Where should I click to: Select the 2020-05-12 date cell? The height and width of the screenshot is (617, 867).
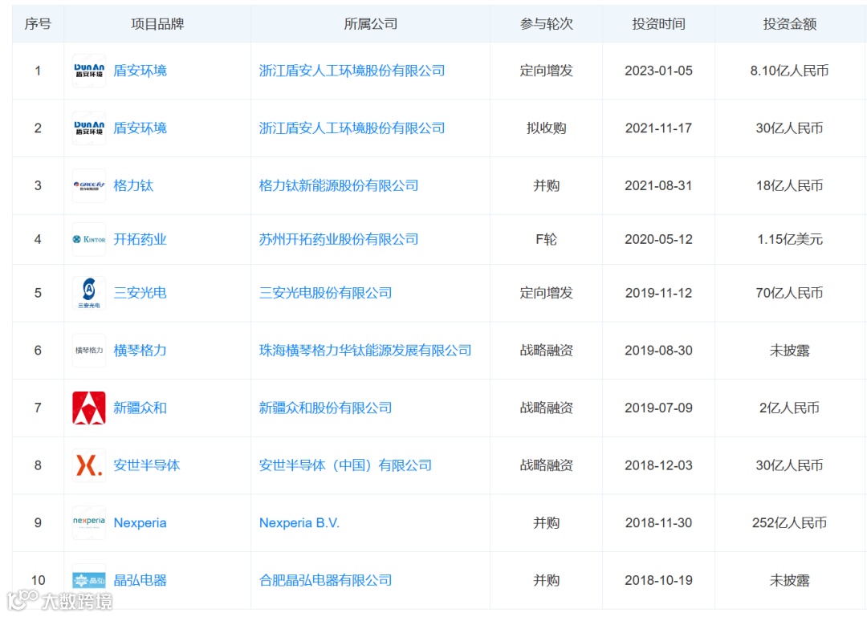click(658, 239)
